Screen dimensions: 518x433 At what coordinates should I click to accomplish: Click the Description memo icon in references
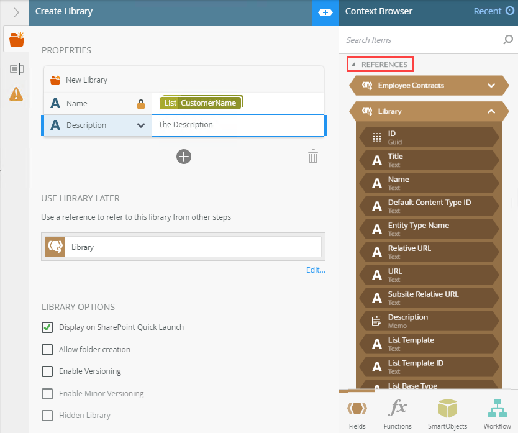[x=377, y=321]
